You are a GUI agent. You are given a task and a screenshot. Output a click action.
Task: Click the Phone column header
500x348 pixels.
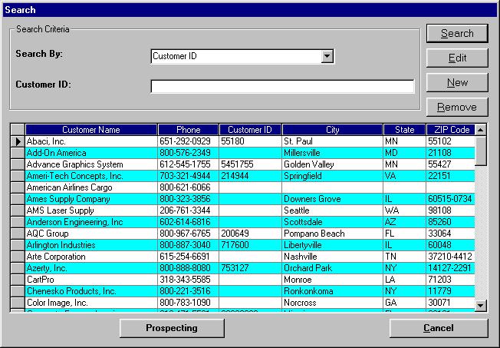click(188, 130)
